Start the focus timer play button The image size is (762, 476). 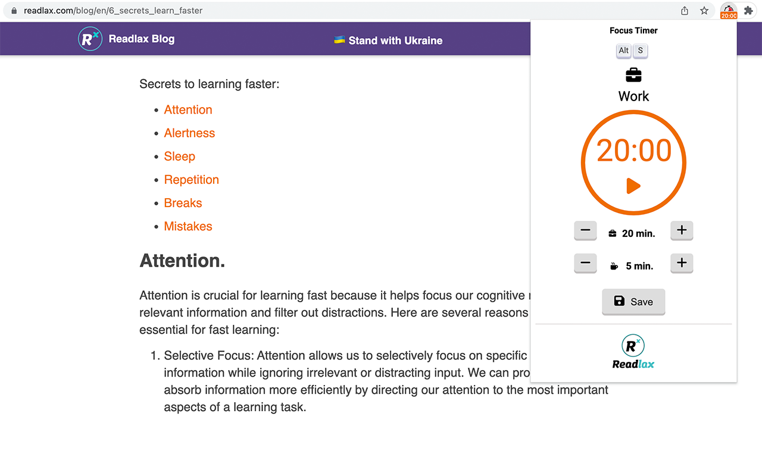(633, 186)
